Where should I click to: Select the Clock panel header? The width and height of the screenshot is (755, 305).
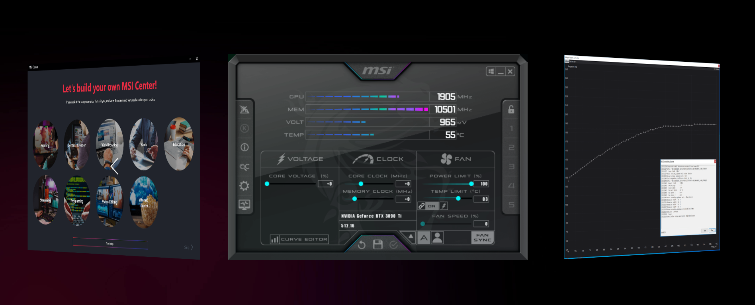377,159
